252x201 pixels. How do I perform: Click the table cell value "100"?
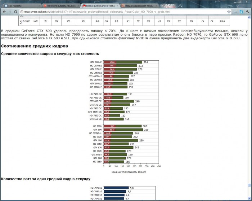tap(35, 21)
